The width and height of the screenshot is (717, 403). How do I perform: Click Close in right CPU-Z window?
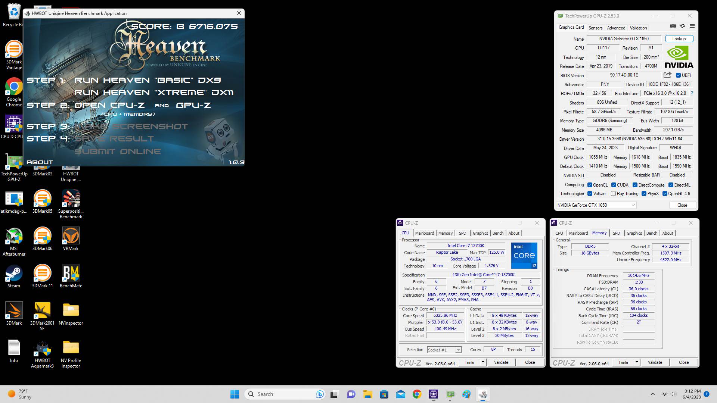[x=683, y=362]
